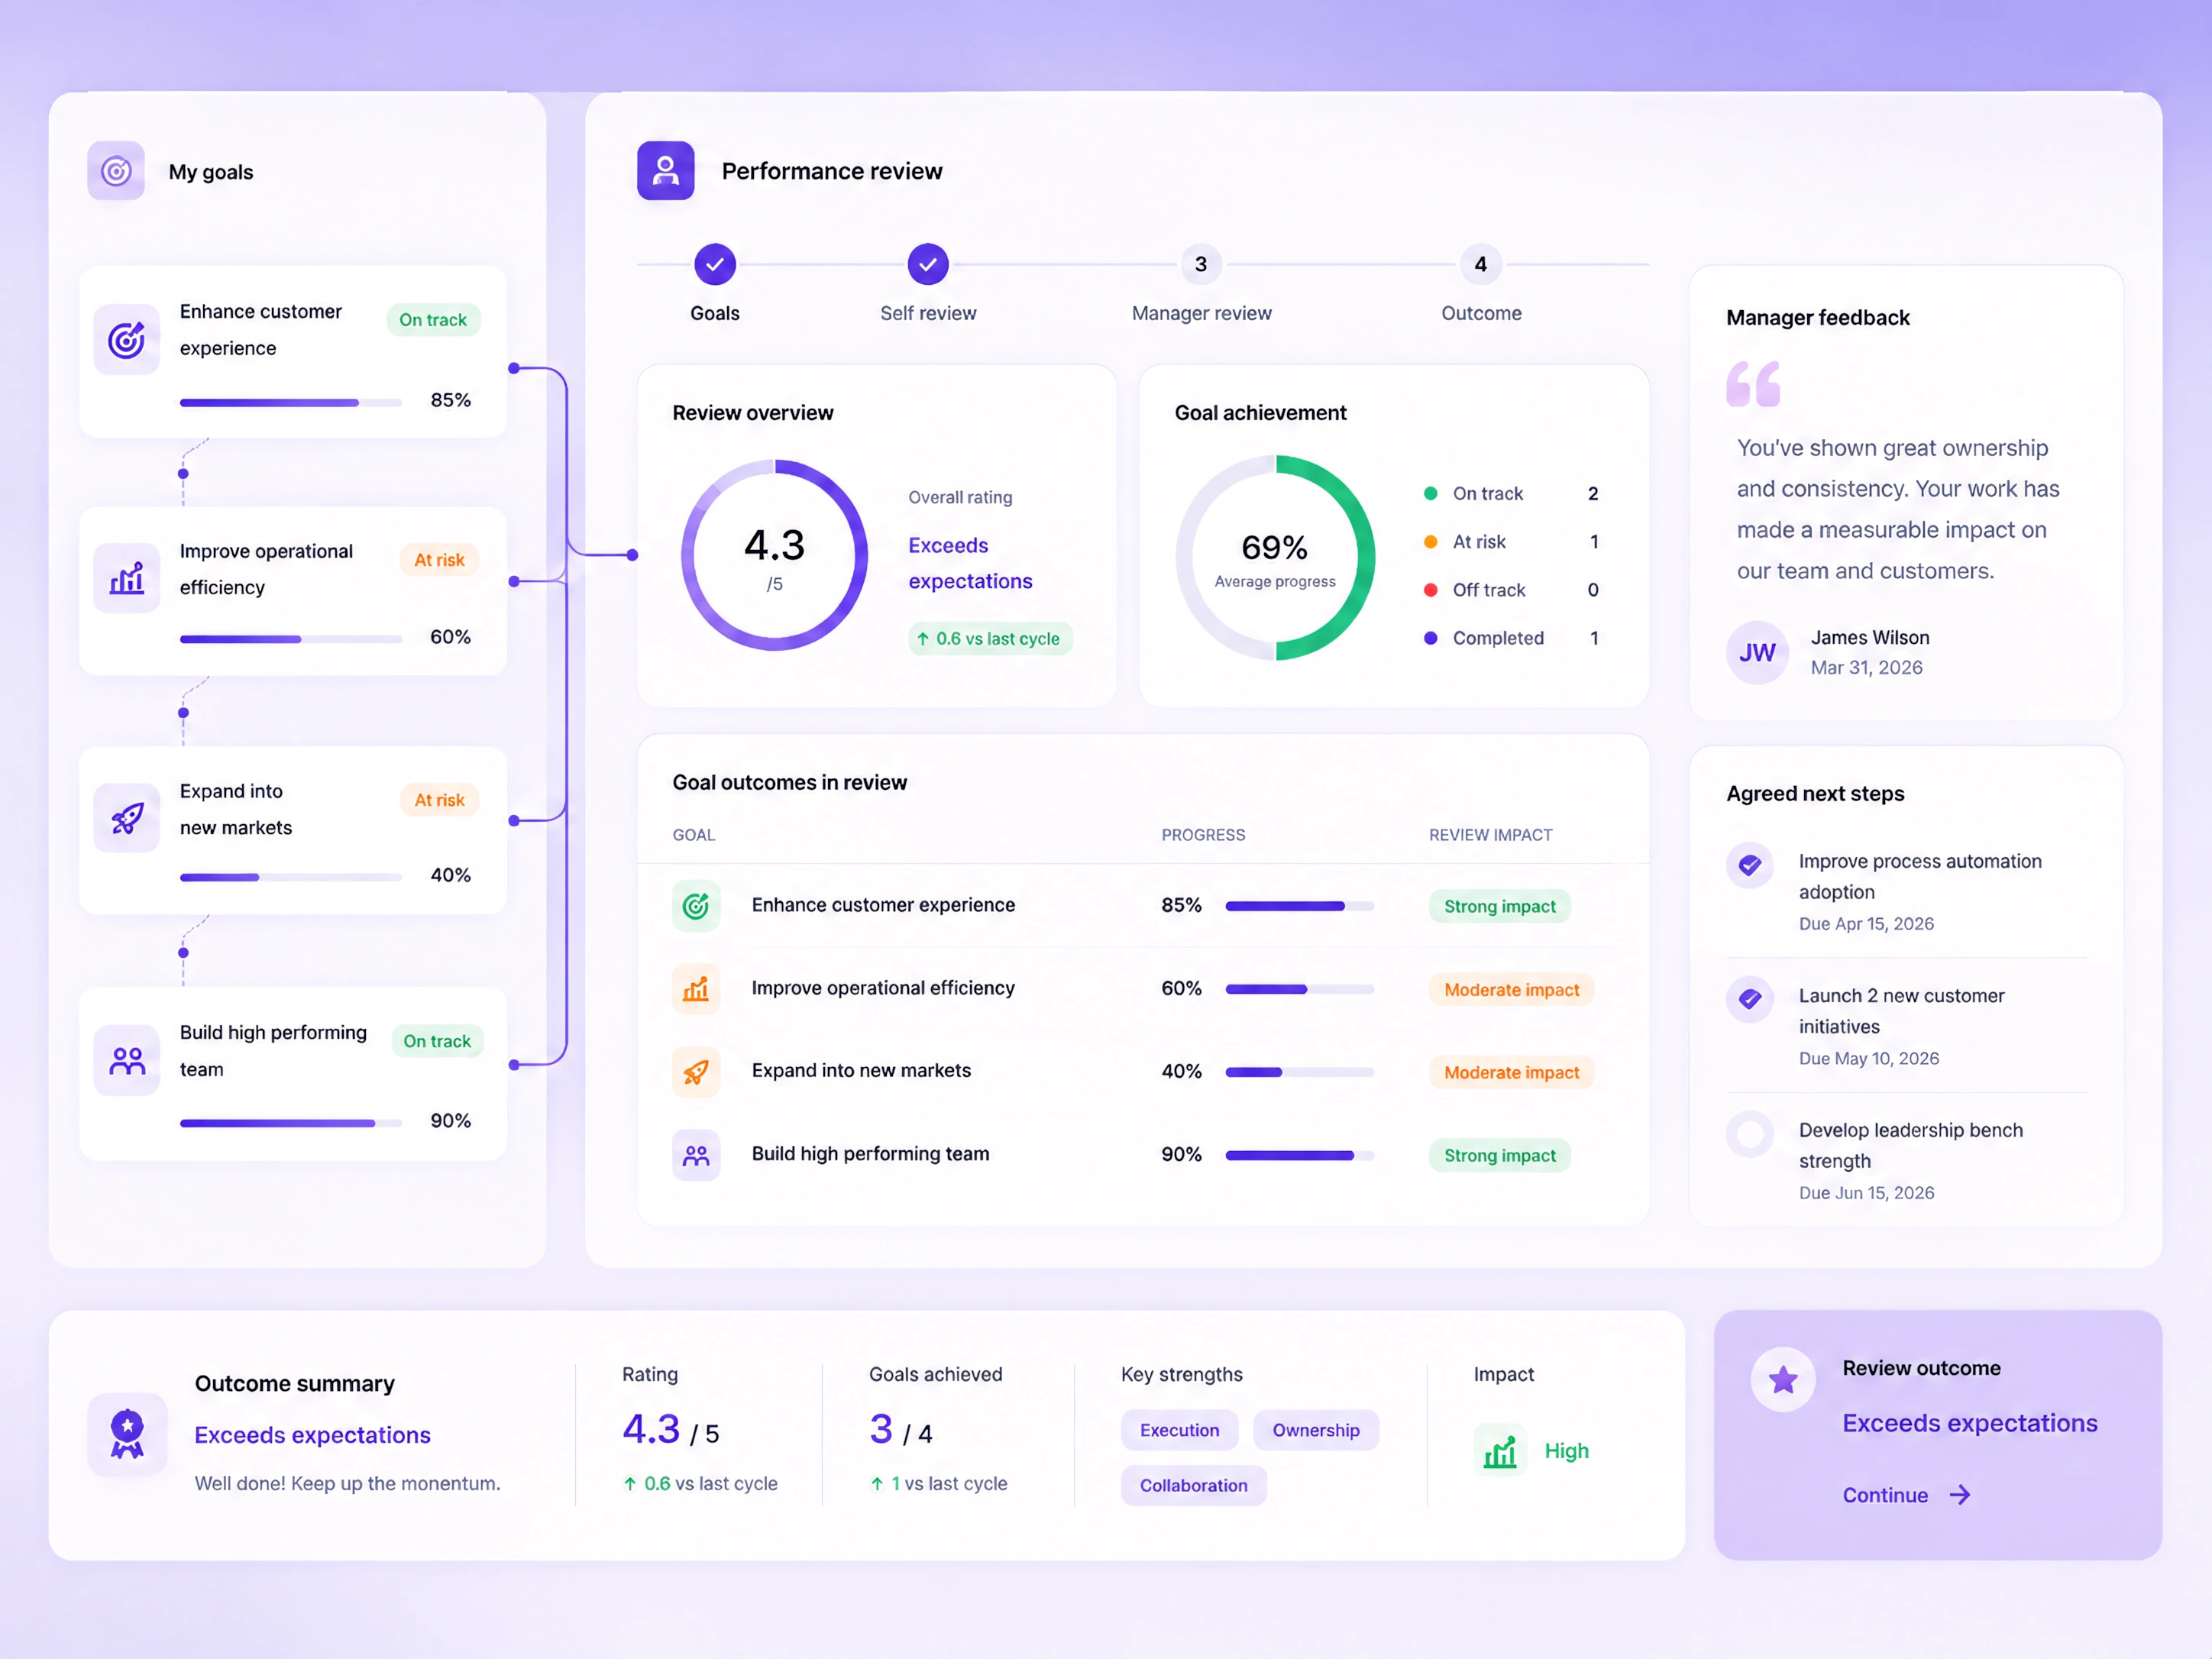Click the up arrow beside 1 vs last cycle
The width and height of the screenshot is (2212, 1659).
(877, 1484)
